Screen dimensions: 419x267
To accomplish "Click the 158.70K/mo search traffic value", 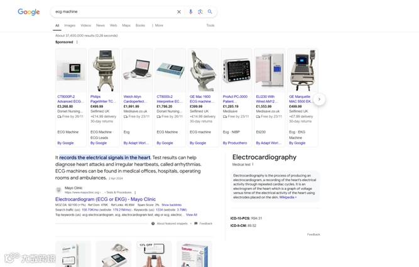I will pyautogui.click(x=89, y=210).
